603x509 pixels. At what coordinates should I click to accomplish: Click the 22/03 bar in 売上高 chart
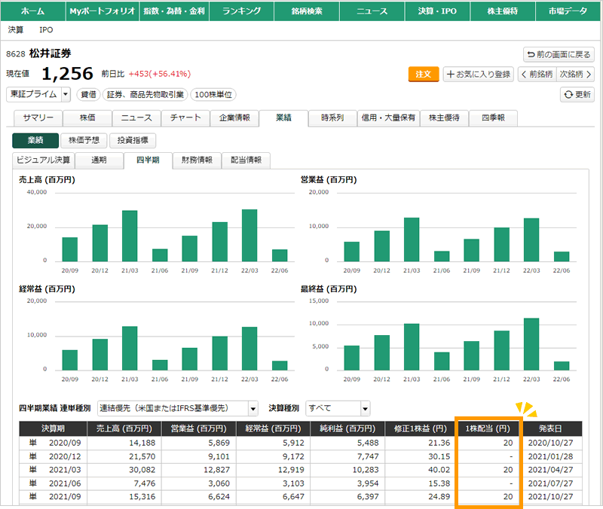249,236
